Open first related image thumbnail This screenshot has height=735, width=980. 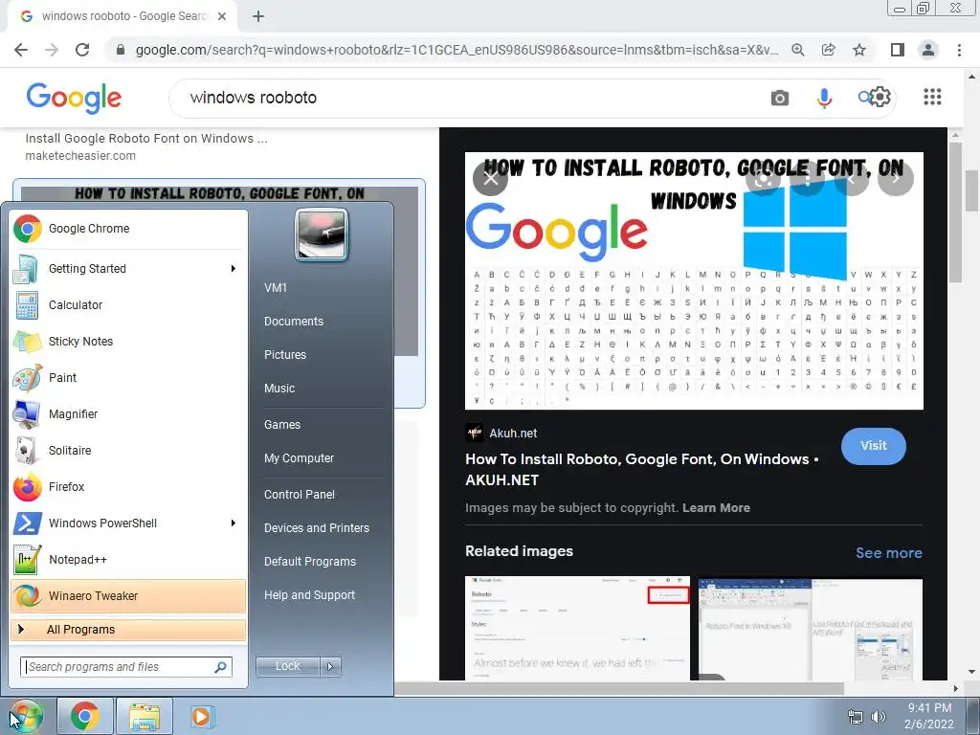pyautogui.click(x=577, y=628)
